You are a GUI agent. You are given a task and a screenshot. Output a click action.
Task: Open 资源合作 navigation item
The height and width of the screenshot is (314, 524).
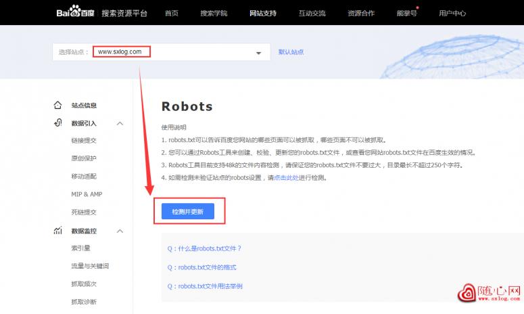pyautogui.click(x=361, y=13)
